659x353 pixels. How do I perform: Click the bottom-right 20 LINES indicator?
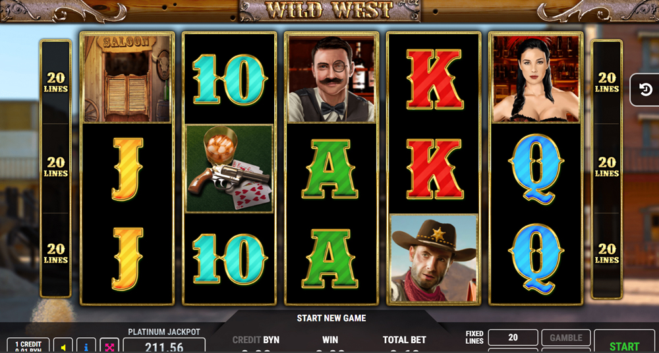click(x=607, y=254)
